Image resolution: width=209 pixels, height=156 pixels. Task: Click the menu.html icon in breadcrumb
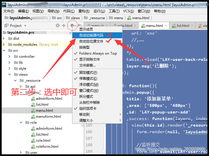point(129,18)
